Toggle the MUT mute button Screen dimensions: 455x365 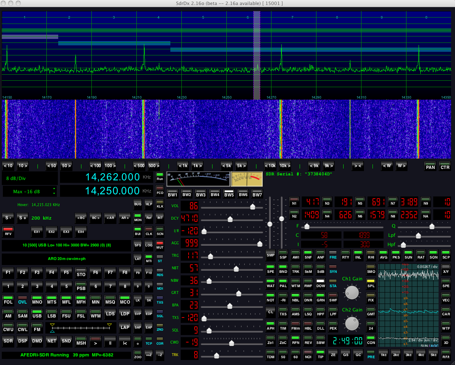(x=160, y=245)
